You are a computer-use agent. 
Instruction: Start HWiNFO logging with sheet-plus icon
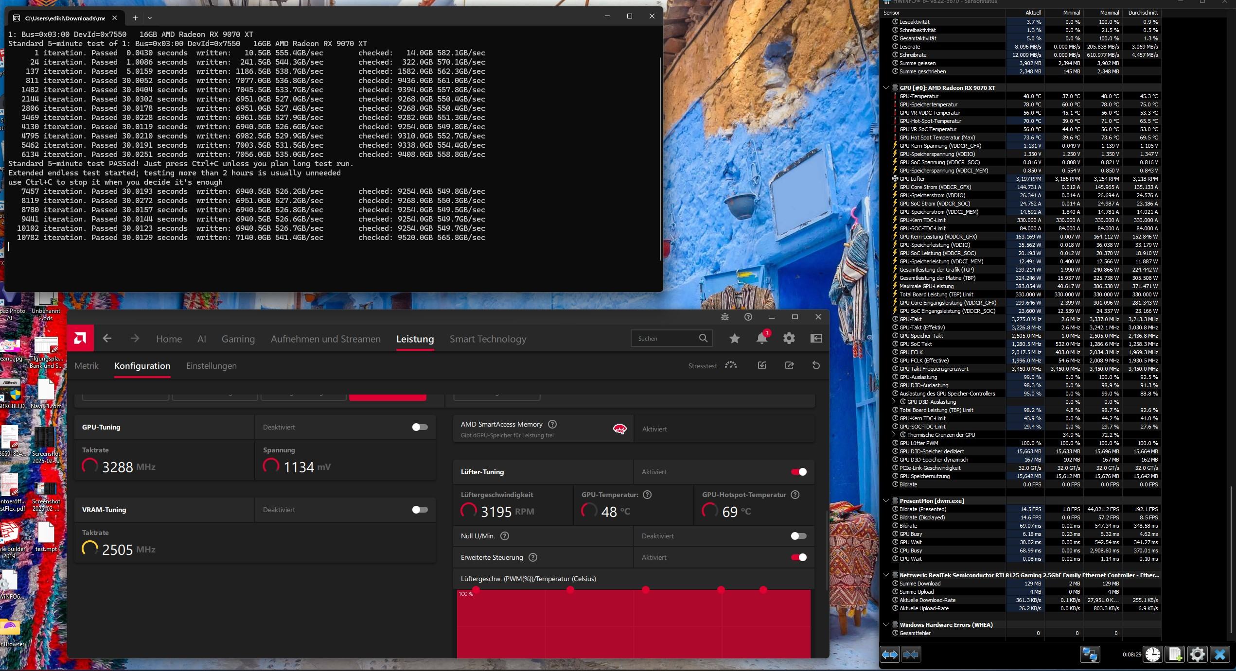point(1176,654)
